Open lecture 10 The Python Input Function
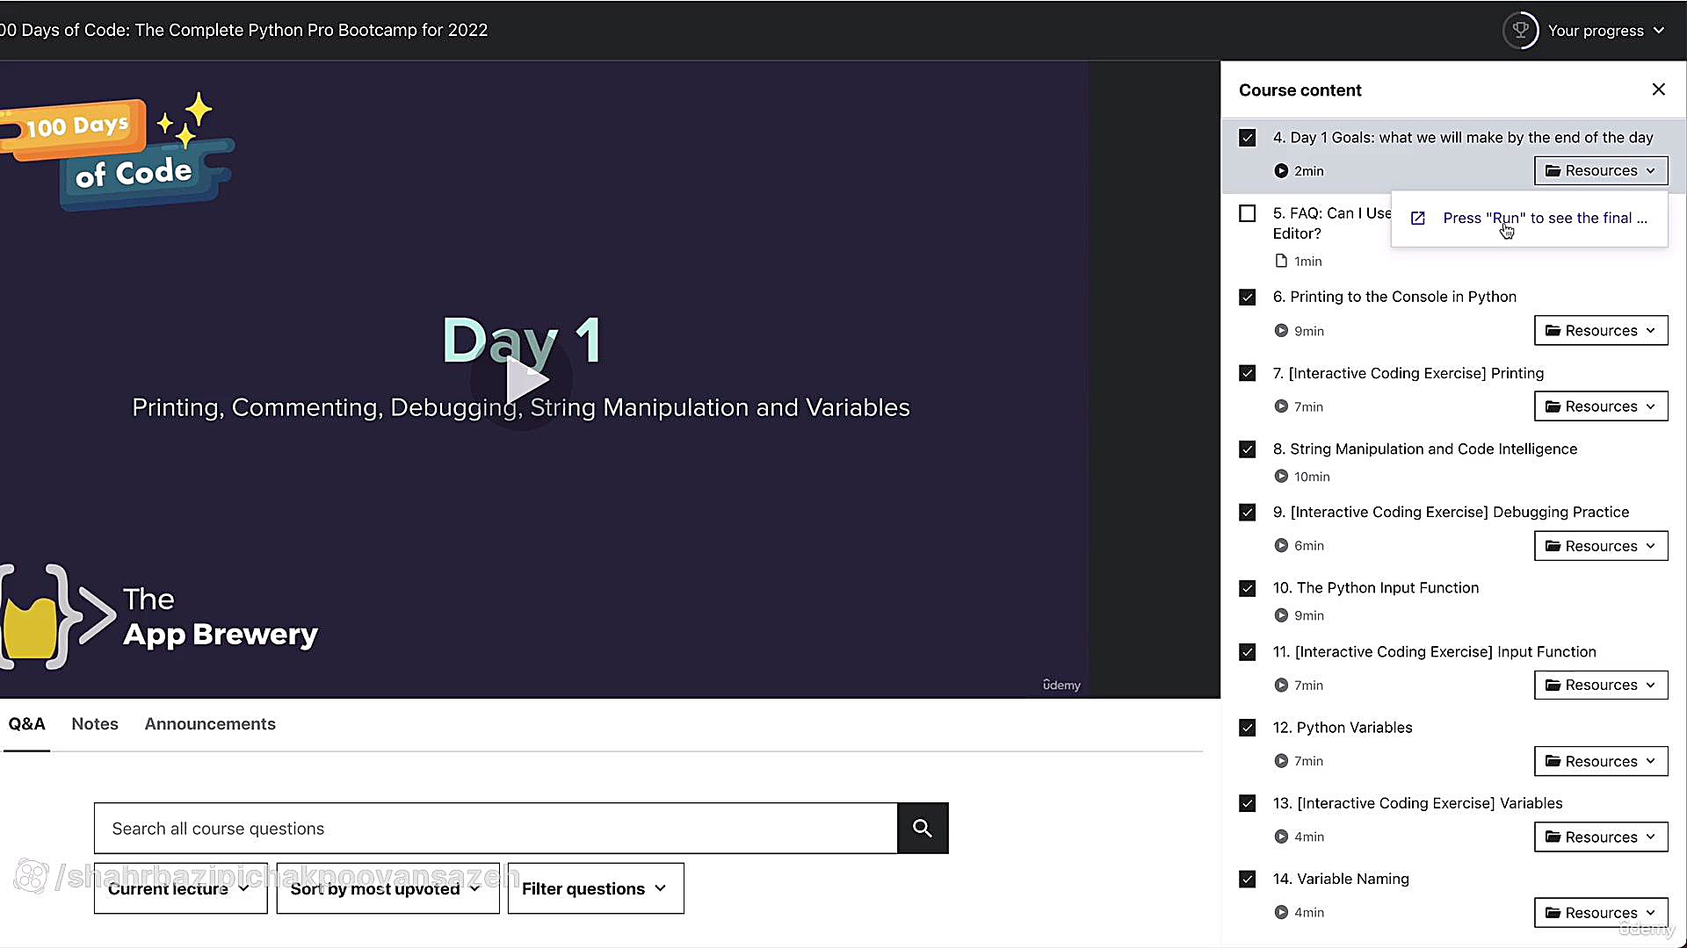This screenshot has height=948, width=1687. click(x=1375, y=588)
